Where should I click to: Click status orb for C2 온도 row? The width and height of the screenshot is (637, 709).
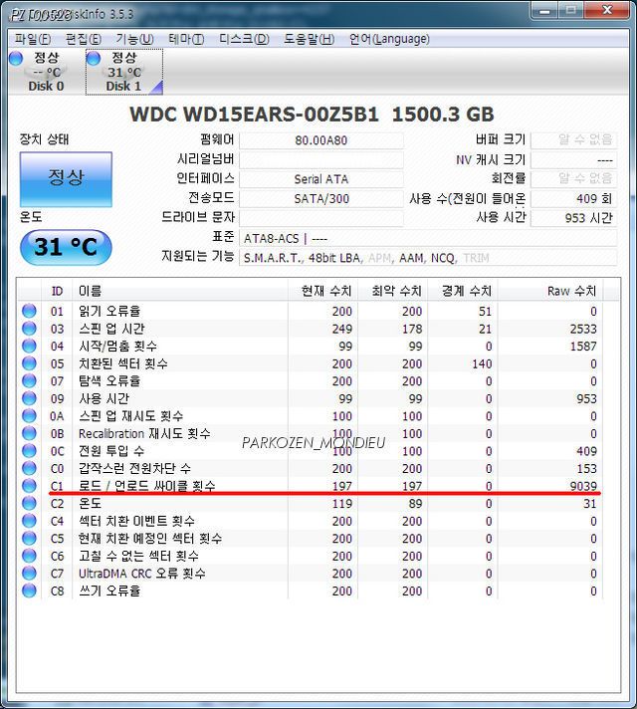(29, 503)
